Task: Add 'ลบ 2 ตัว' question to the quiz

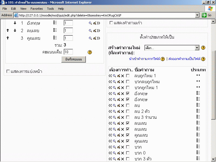Action: click(110, 112)
